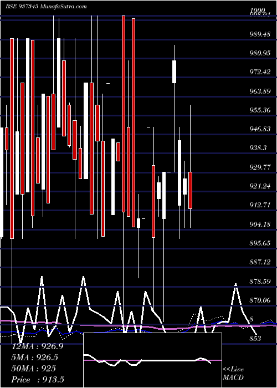Click the 870.06 price axis label
The width and height of the screenshot is (277, 388).
click(x=260, y=300)
